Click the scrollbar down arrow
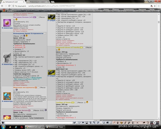This screenshot has height=129, width=161. (x=159, y=118)
